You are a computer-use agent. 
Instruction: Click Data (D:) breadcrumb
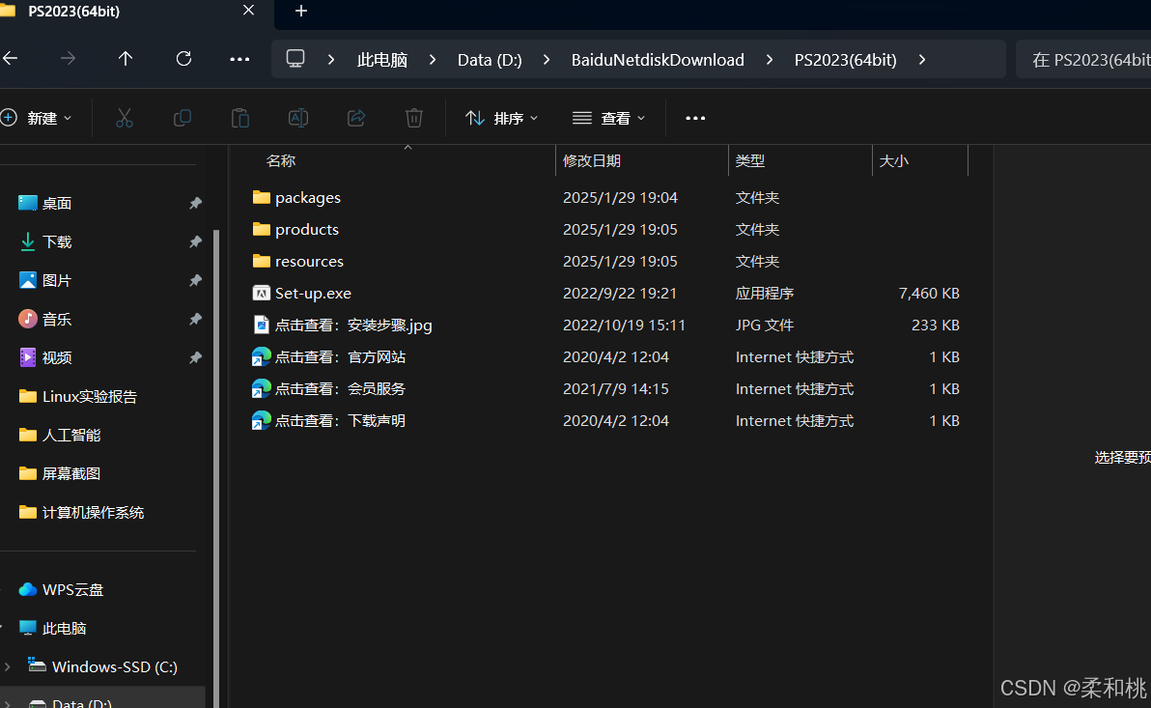490,60
